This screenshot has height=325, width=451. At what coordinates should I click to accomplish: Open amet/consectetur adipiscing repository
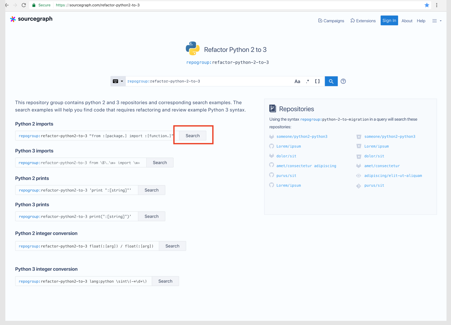pyautogui.click(x=306, y=166)
